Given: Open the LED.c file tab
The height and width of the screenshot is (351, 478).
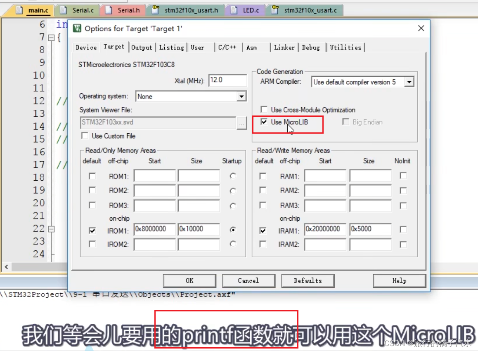Looking at the screenshot, I should [x=245, y=10].
